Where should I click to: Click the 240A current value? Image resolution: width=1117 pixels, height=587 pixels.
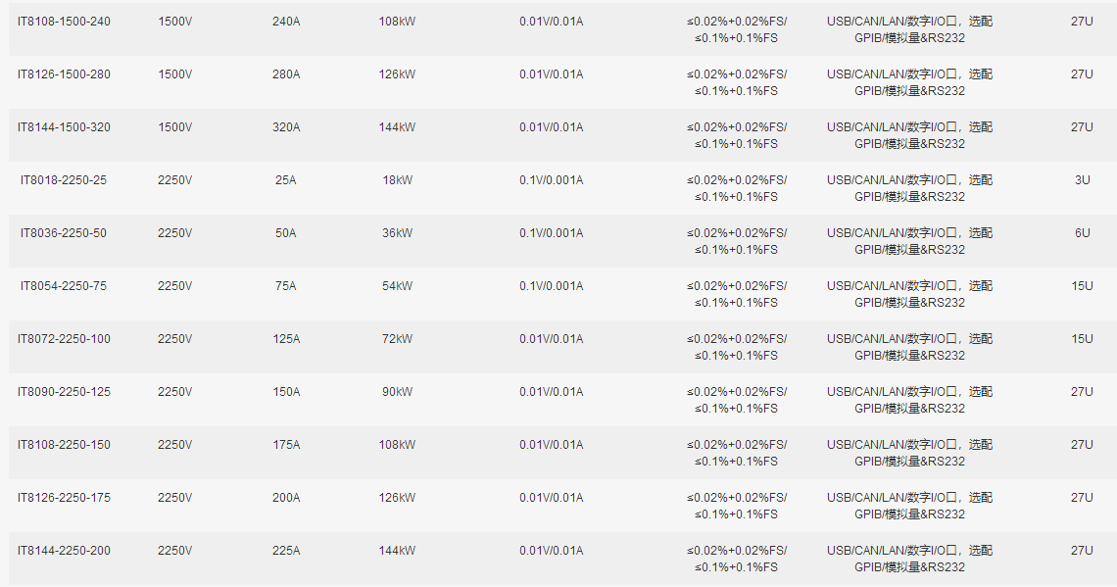pyautogui.click(x=286, y=22)
